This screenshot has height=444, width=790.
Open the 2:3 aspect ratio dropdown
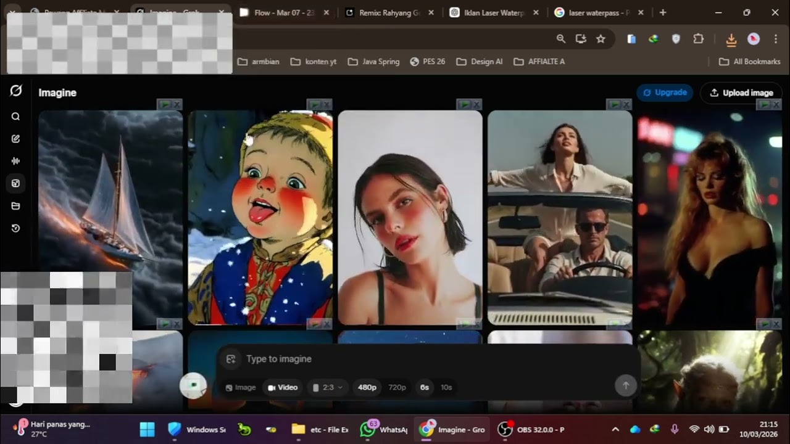pos(328,387)
